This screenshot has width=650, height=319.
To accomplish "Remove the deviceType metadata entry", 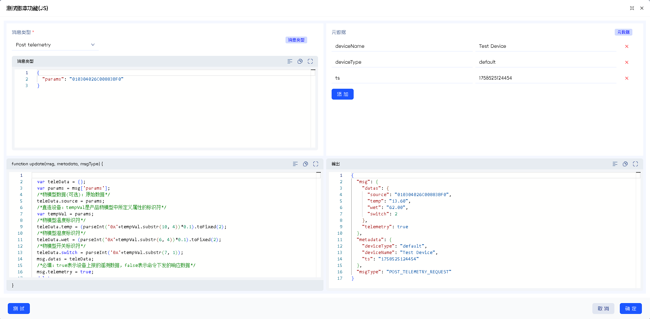I will [x=627, y=62].
